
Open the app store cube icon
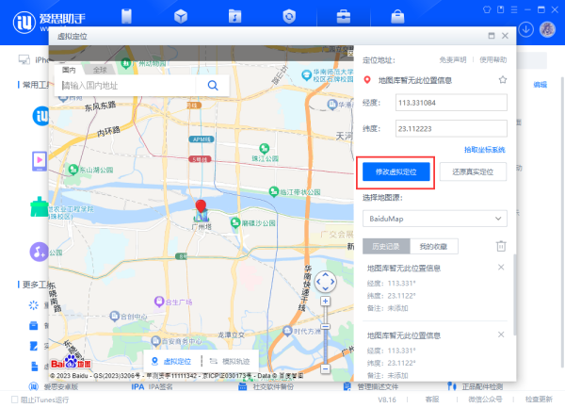tap(181, 16)
